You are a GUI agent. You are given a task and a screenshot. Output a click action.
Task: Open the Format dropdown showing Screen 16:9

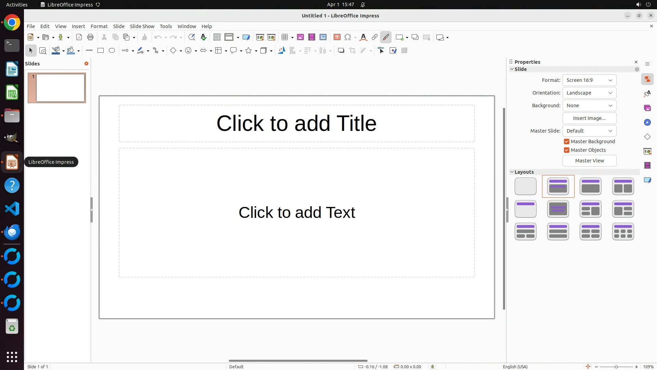[x=589, y=80]
